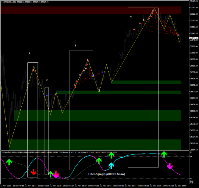
Task: Click time axis label 12 Nov 07:28
Action: tap(168, 186)
